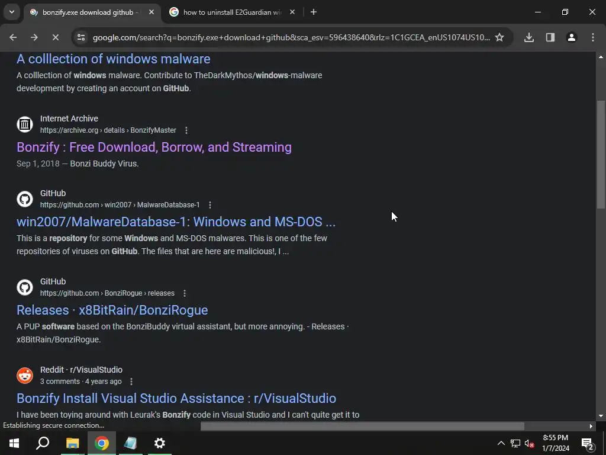
Task: Open Windows taskbar search
Action: click(x=43, y=443)
